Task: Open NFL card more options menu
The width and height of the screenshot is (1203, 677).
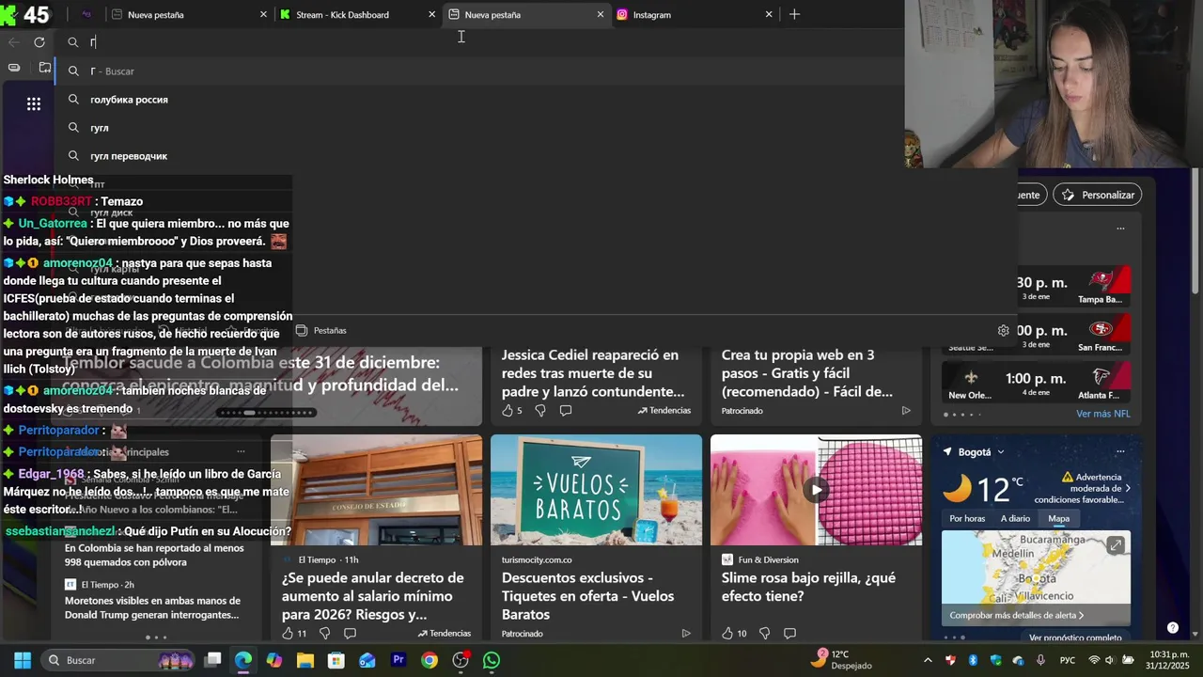Action: (1120, 228)
